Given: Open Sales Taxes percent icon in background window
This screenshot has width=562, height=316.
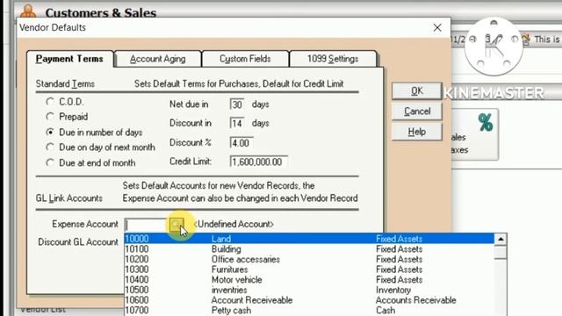Looking at the screenshot, I should click(486, 123).
